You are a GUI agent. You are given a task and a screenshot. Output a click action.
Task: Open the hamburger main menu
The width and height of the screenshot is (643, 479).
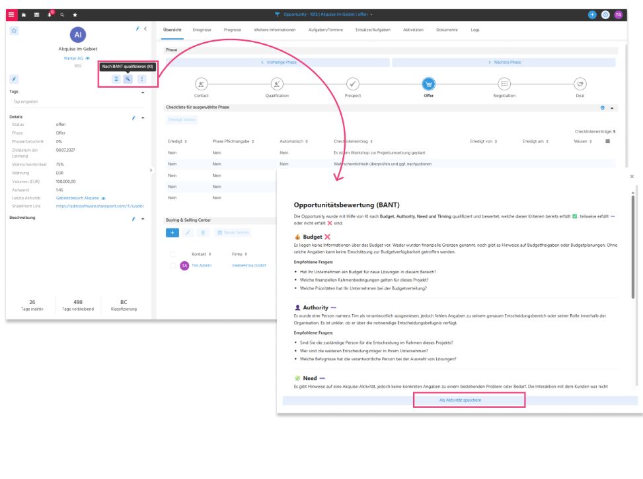pos(11,15)
